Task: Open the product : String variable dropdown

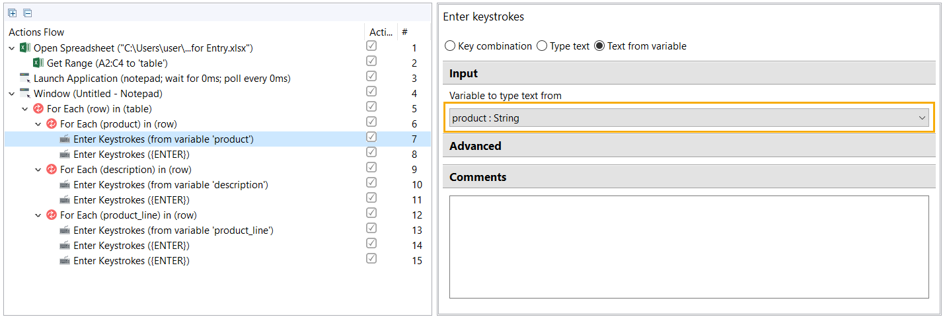Action: [x=689, y=118]
